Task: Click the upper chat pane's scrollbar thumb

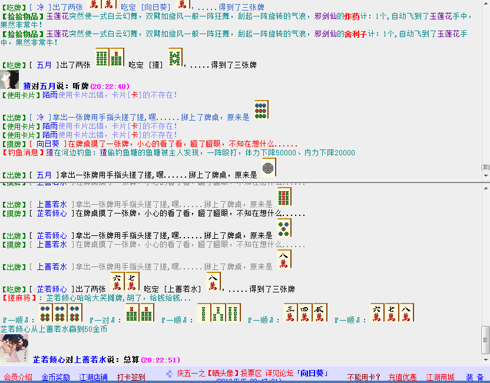Action: 486,167
